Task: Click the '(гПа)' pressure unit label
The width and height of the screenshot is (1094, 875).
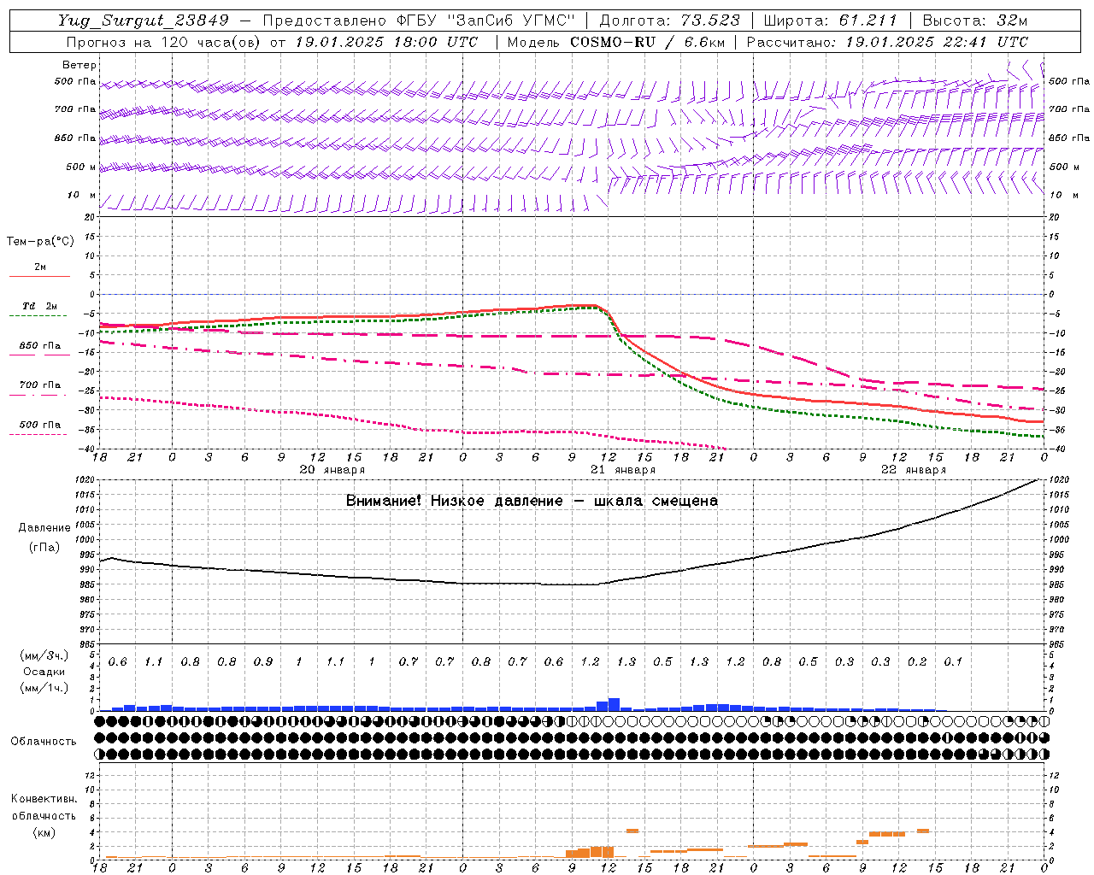Action: point(44,548)
